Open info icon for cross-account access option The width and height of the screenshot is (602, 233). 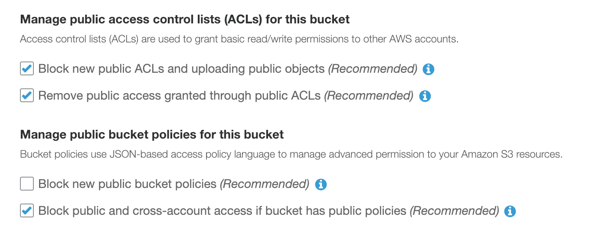510,211
